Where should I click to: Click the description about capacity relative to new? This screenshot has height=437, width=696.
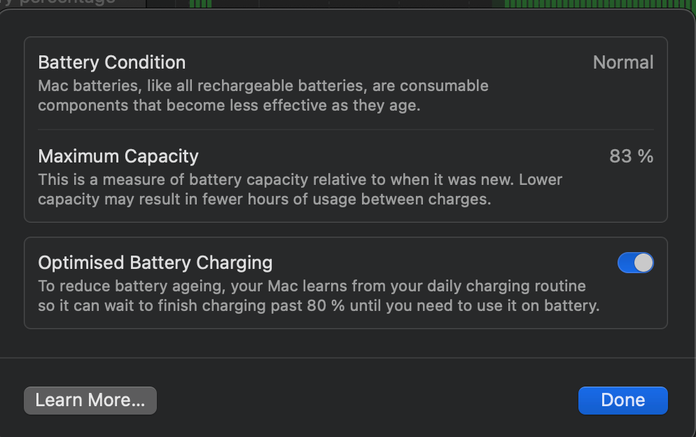coord(300,179)
